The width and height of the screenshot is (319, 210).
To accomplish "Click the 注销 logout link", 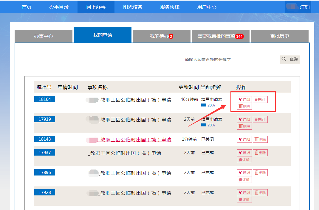I will point(304,7).
